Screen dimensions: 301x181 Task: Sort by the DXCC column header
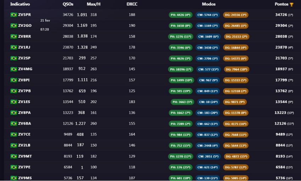pyautogui.click(x=132, y=4)
